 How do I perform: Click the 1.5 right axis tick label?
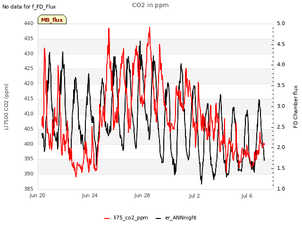point(281,168)
